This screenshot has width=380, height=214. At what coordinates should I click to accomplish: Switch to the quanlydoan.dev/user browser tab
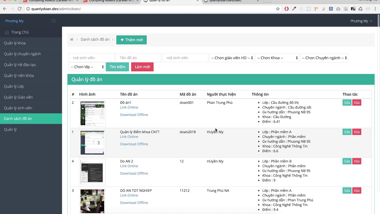click(232, 1)
